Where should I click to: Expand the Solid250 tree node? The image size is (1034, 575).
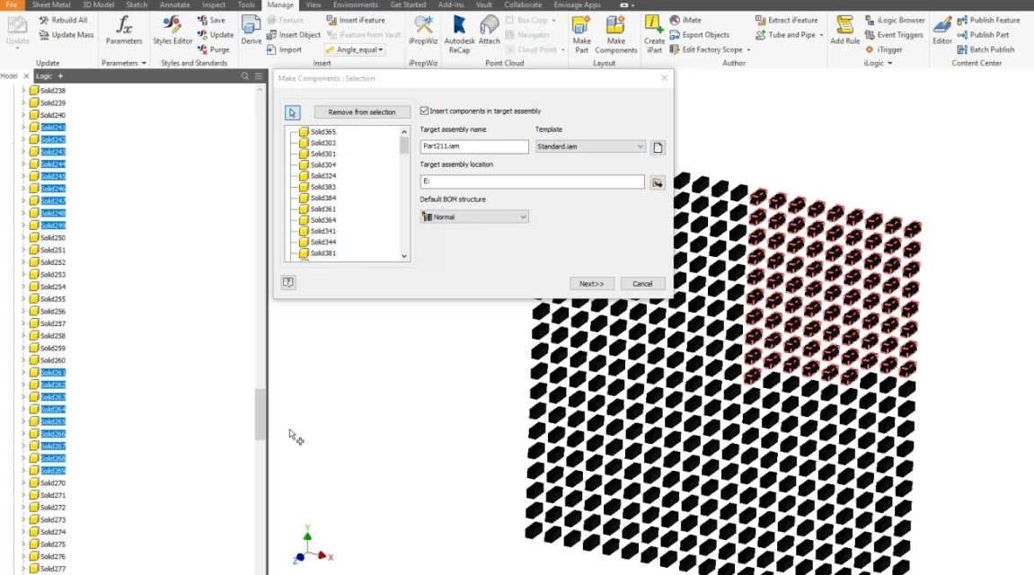tap(23, 237)
